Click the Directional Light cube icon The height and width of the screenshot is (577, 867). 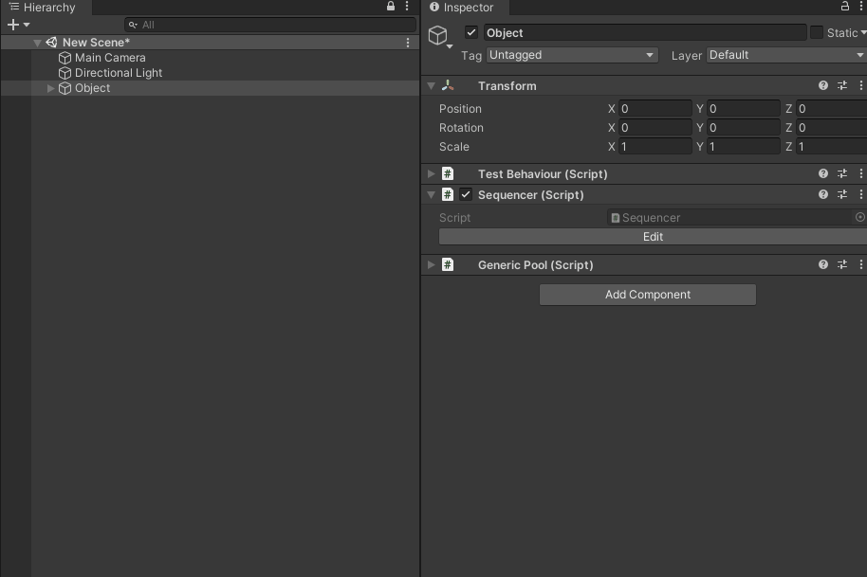(x=65, y=73)
